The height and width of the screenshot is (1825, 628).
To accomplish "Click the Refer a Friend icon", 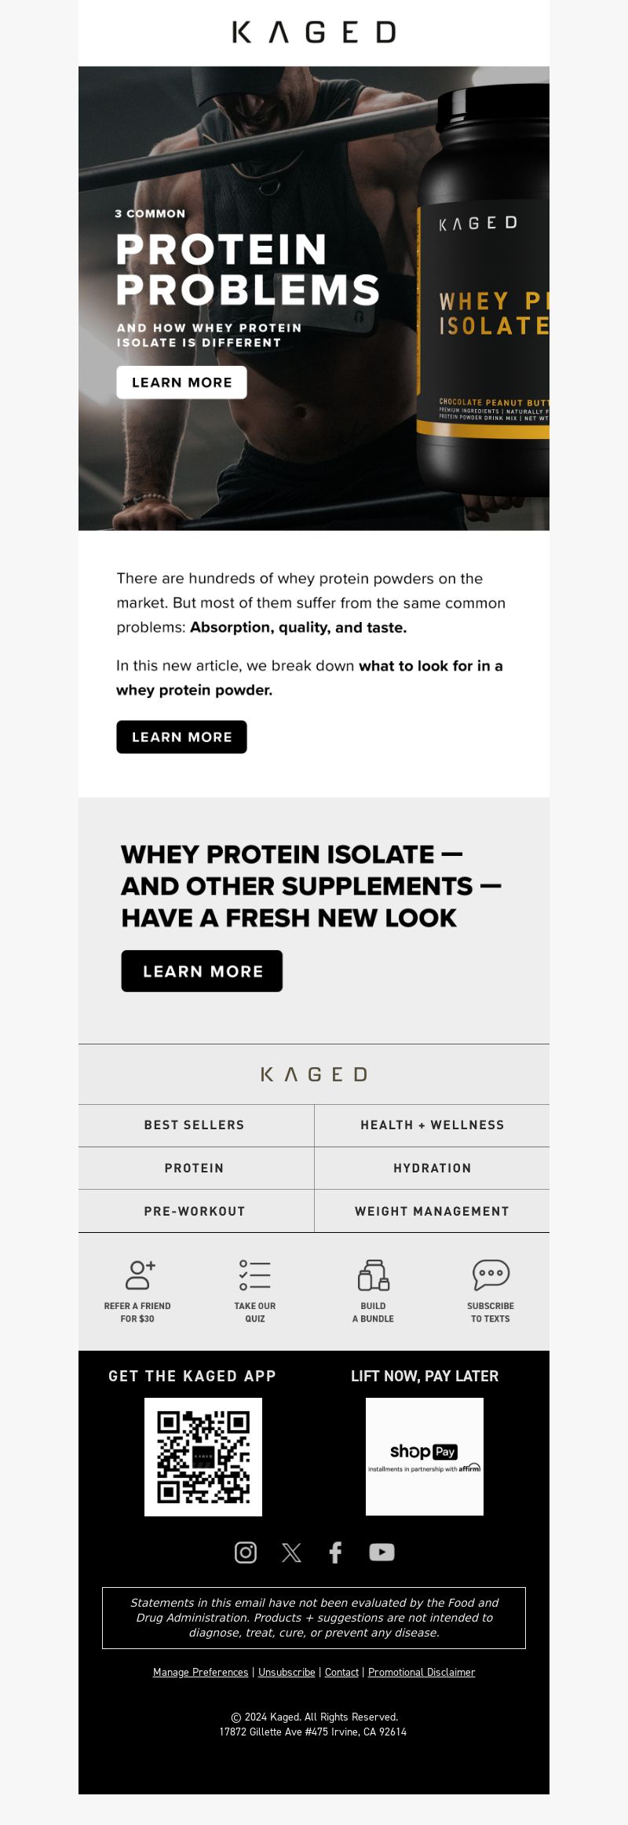I will click(x=141, y=1275).
